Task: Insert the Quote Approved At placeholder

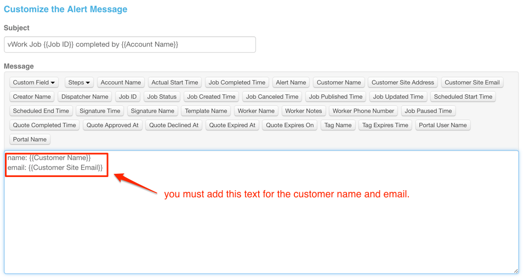Action: click(x=112, y=126)
